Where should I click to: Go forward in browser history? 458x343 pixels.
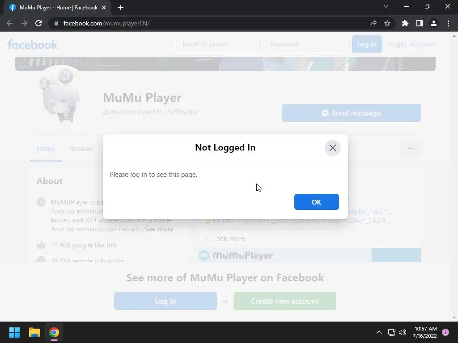[24, 23]
